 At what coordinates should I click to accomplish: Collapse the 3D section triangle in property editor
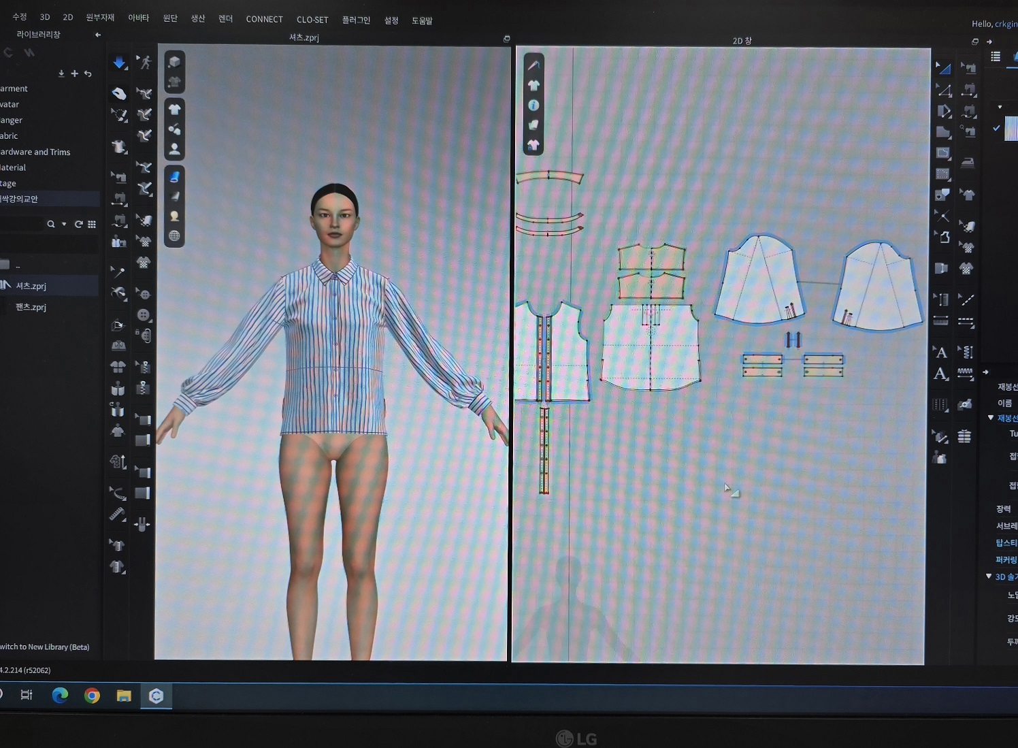point(989,576)
